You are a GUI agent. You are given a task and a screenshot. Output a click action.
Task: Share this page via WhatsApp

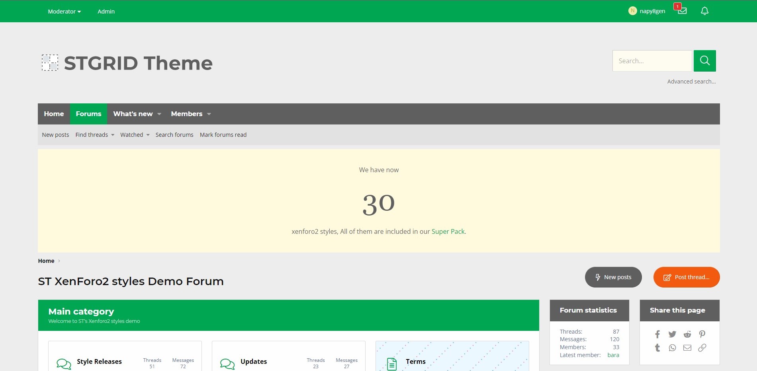(672, 348)
